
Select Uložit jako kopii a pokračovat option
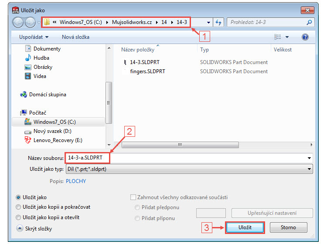[18, 207]
